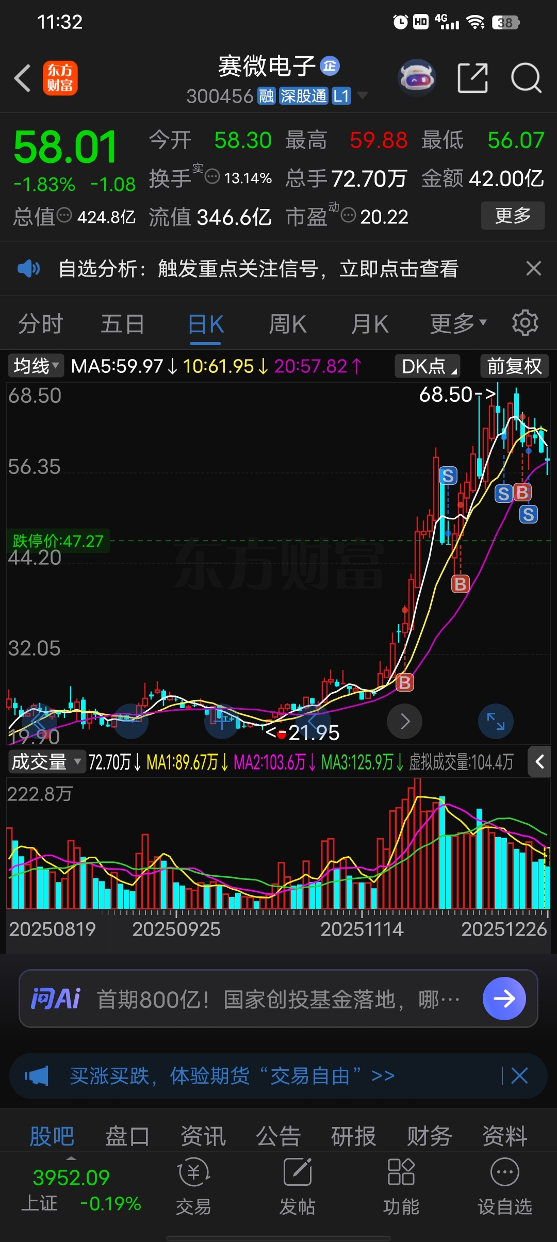Close the futures promotion banner
This screenshot has width=557, height=1242.
pyautogui.click(x=519, y=1076)
